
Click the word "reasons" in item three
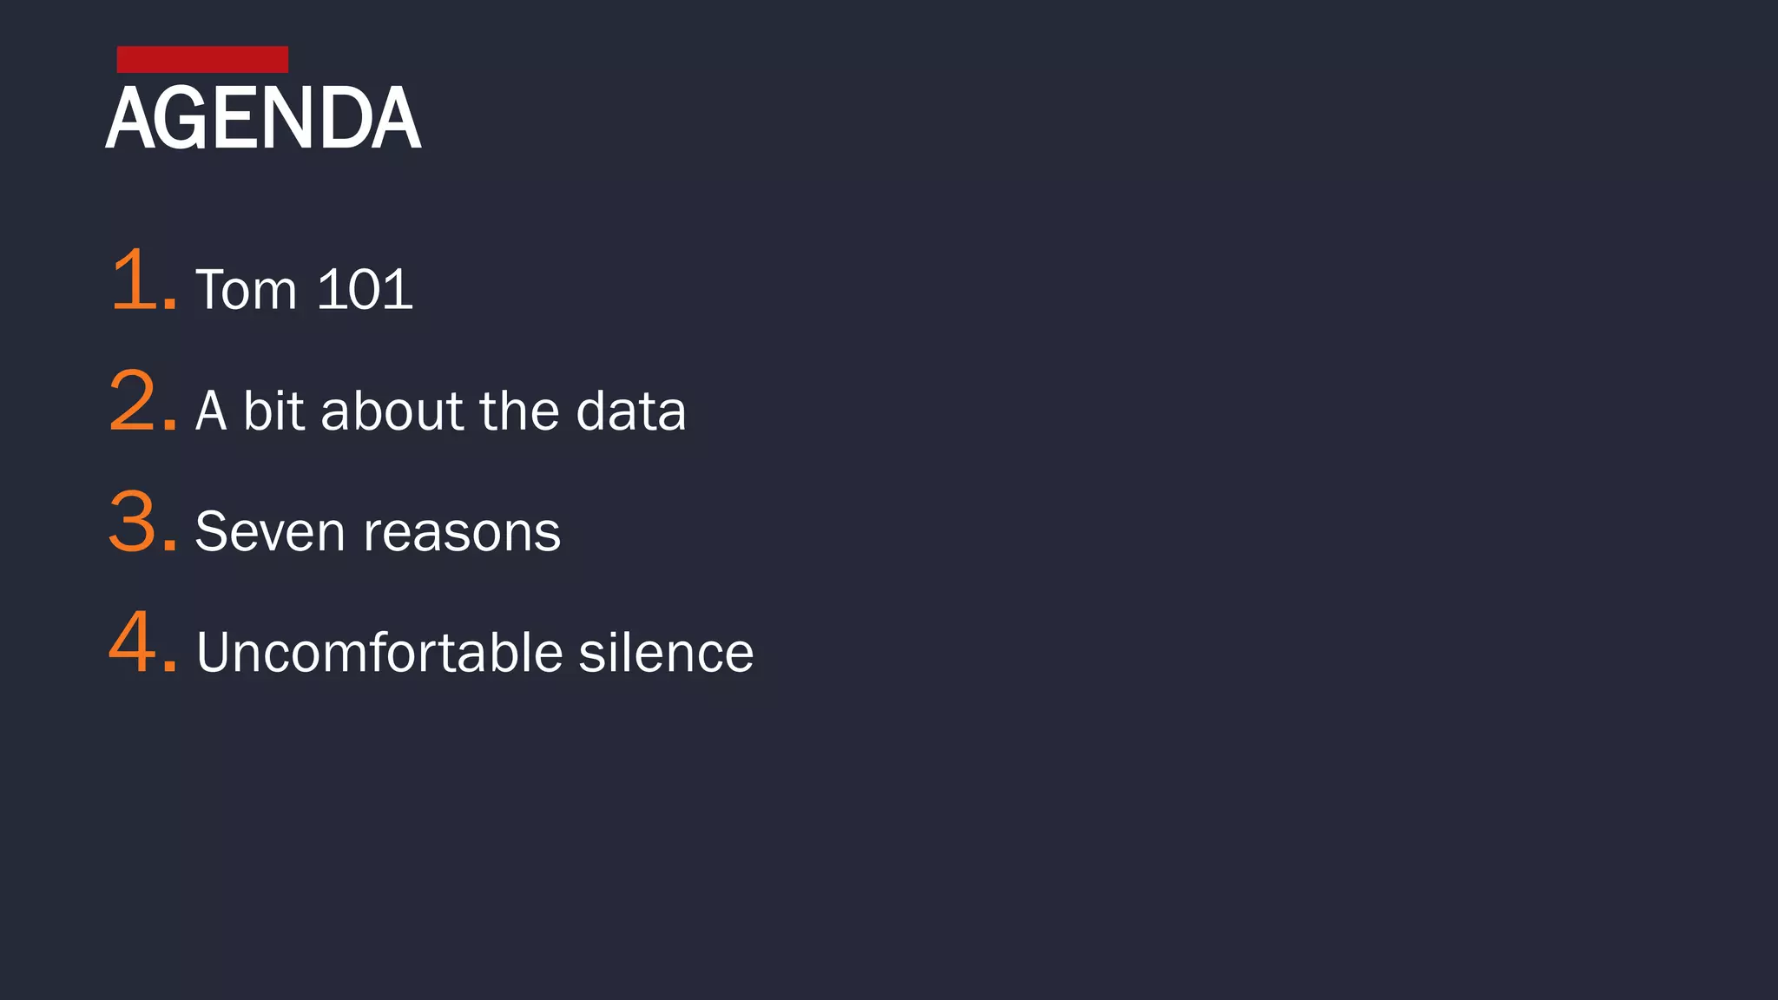462,533
